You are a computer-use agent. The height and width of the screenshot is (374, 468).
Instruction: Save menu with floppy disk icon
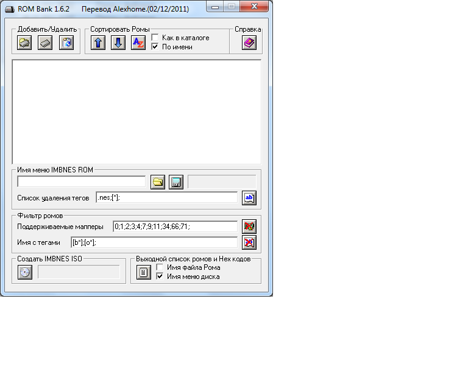coord(176,182)
